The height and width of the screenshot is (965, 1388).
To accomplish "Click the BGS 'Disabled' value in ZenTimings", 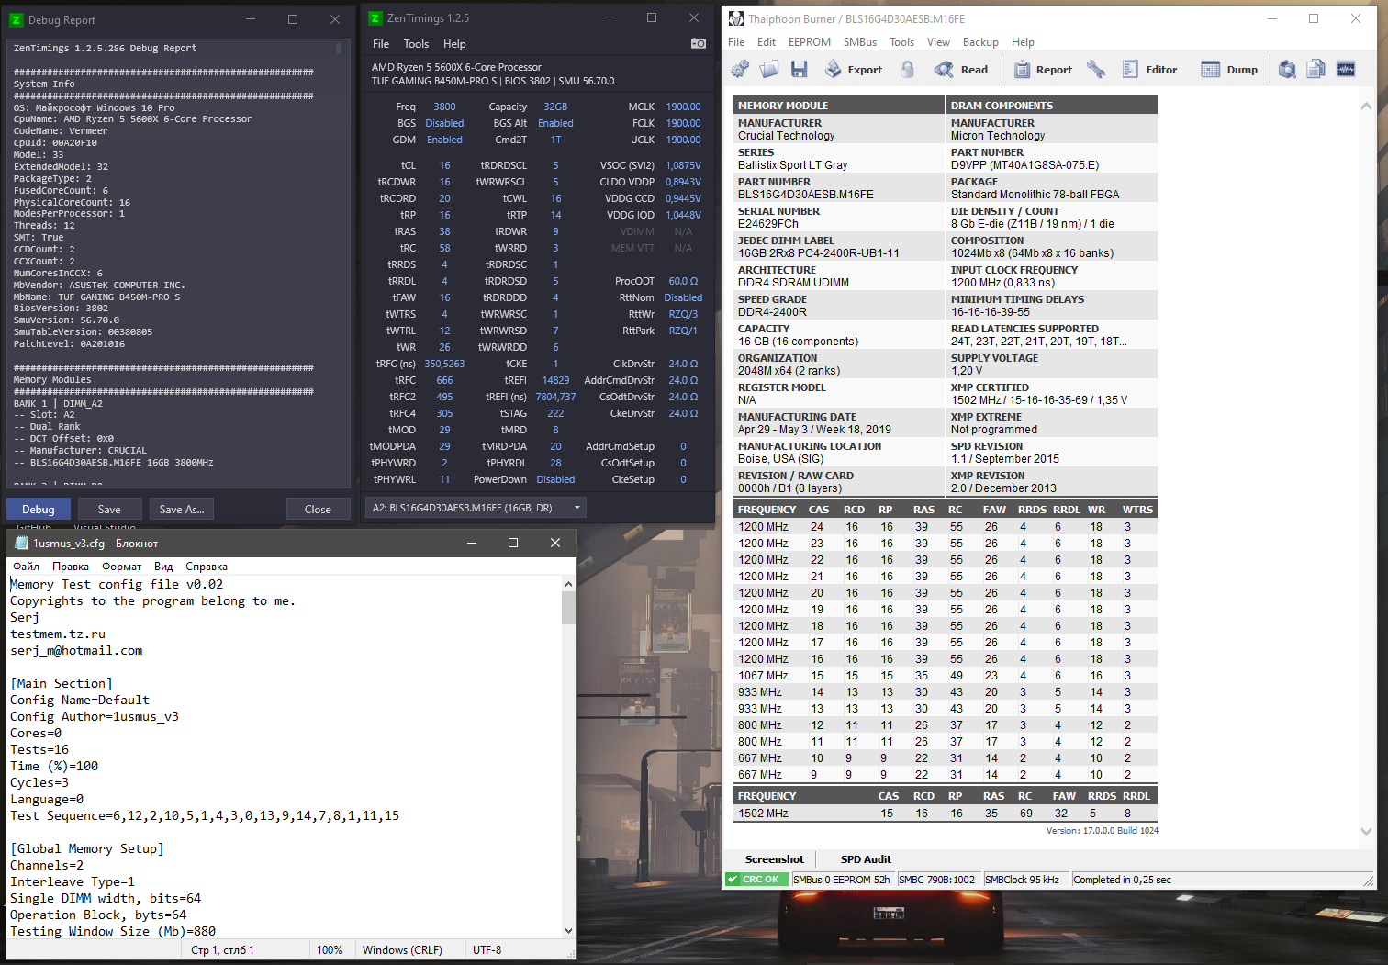I will (444, 123).
